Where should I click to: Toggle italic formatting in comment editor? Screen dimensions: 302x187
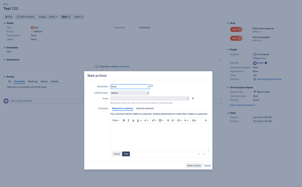128,121
